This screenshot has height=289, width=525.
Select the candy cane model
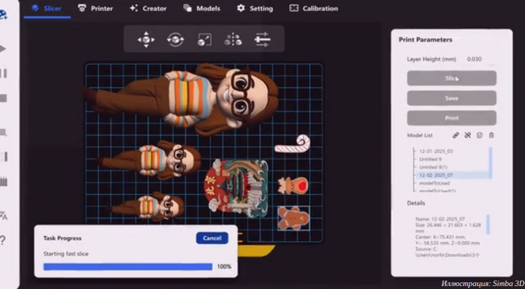(x=293, y=144)
